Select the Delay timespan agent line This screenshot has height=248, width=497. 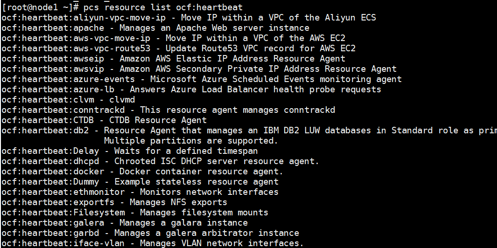[129, 151]
